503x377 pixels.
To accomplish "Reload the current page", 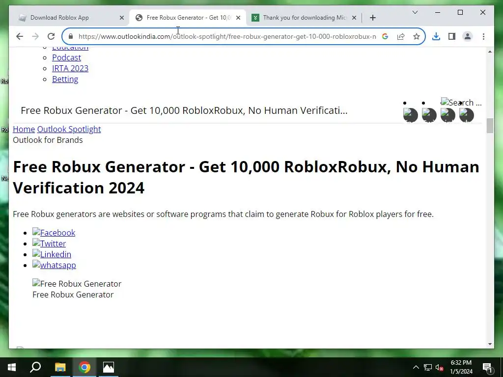I will coord(51,36).
